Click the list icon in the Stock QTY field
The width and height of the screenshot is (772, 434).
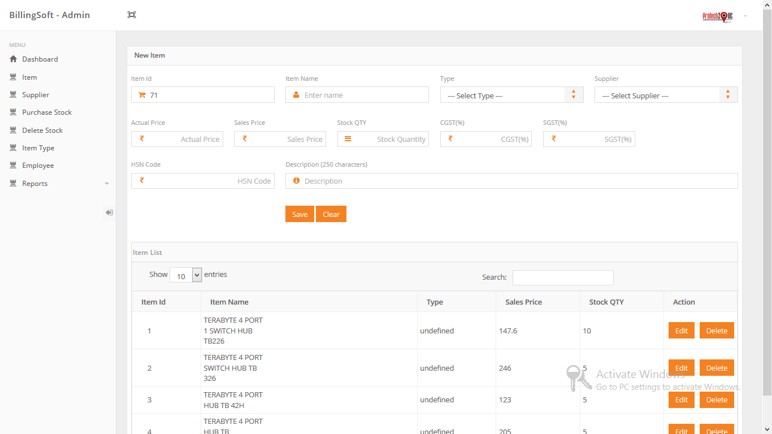pyautogui.click(x=348, y=138)
